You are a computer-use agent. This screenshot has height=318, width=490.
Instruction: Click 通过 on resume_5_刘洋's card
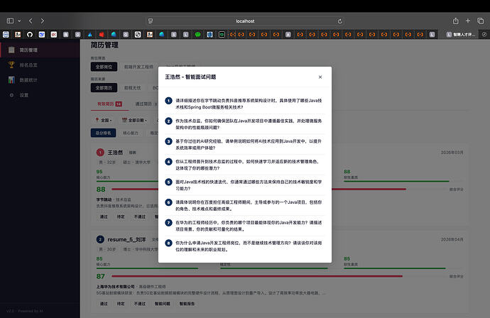(x=104, y=304)
